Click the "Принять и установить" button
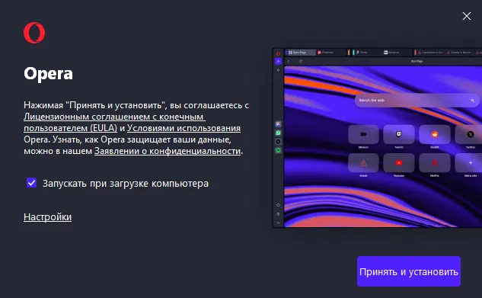The image size is (482, 298). pos(409,271)
